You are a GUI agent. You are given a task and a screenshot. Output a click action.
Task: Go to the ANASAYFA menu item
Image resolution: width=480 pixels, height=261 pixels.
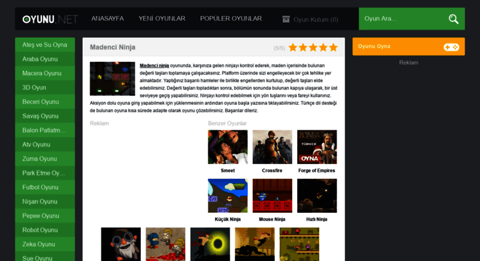click(x=107, y=19)
